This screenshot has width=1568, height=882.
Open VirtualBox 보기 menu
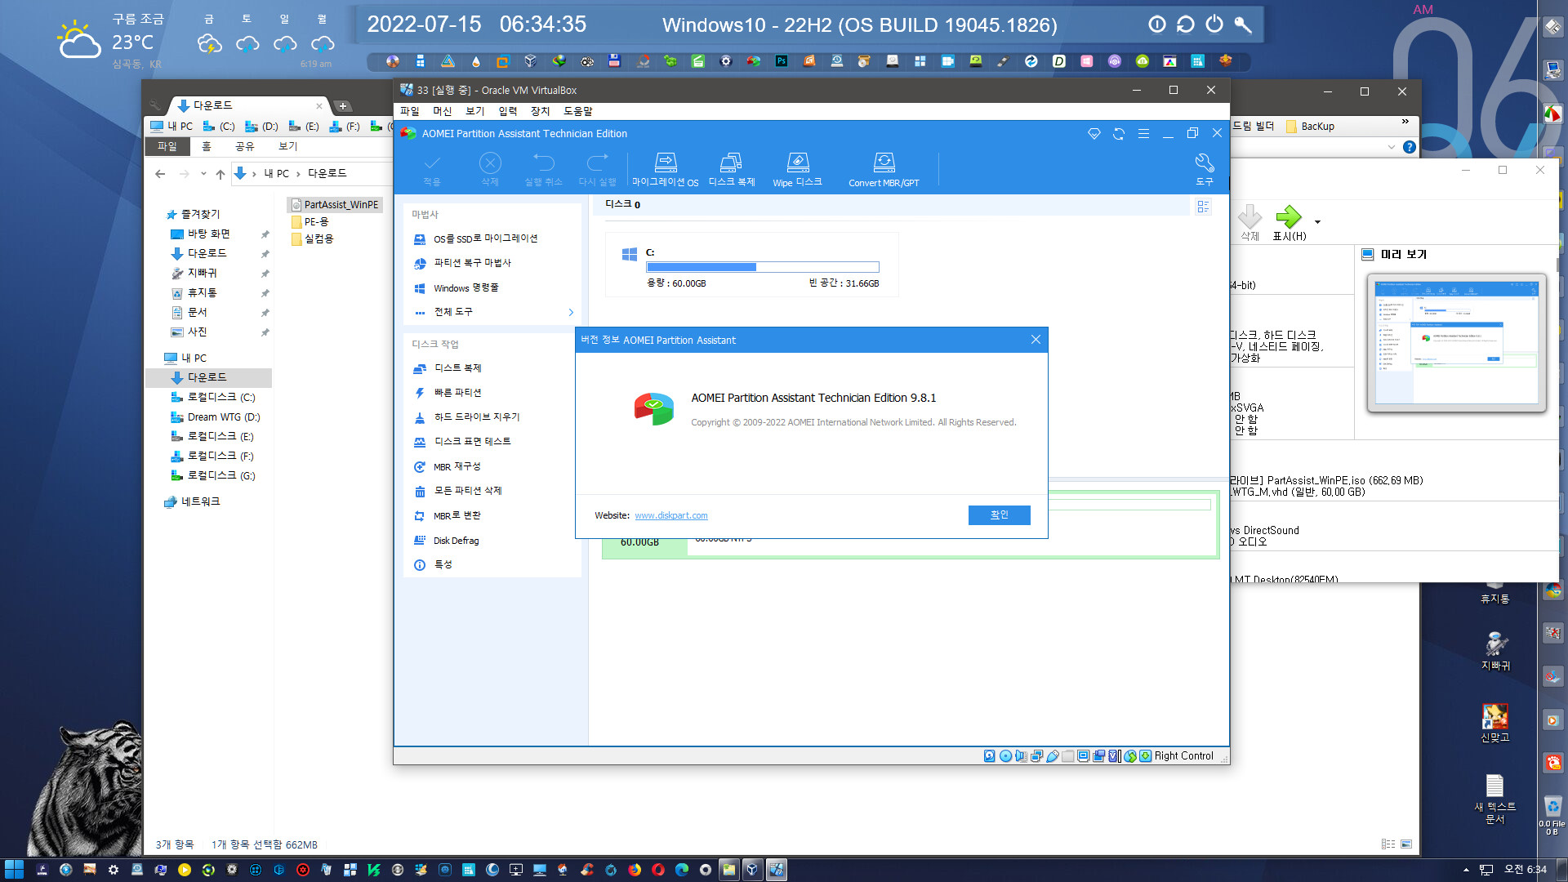point(475,111)
